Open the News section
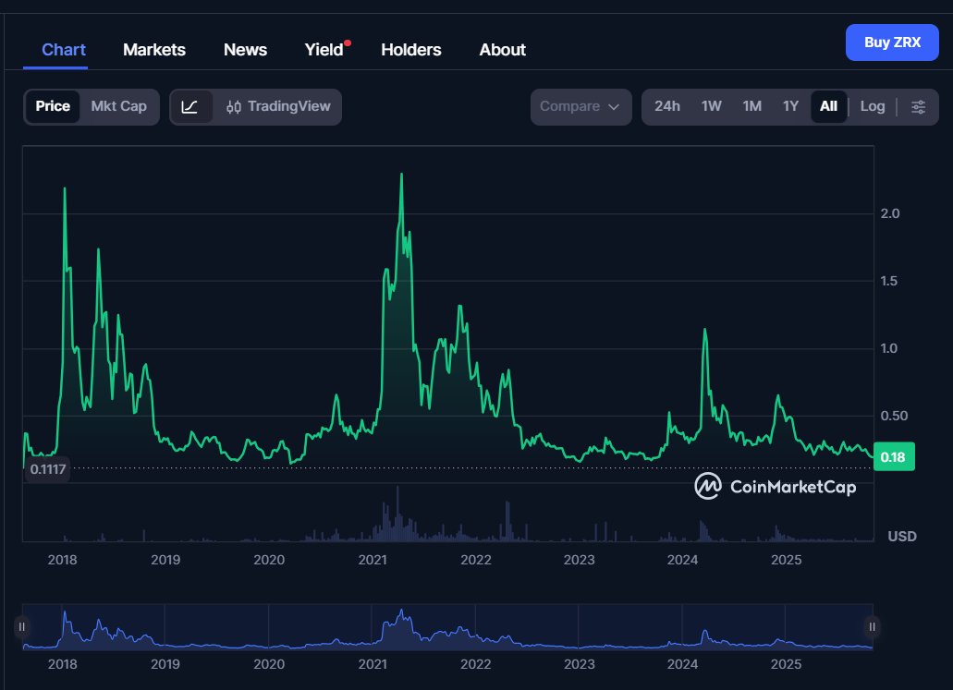The height and width of the screenshot is (690, 953). click(245, 49)
